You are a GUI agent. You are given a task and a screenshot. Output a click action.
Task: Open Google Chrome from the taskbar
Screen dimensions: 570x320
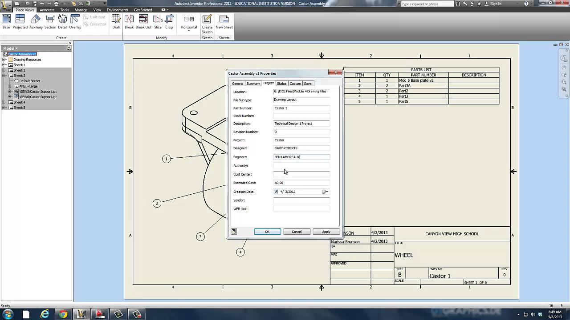63,314
